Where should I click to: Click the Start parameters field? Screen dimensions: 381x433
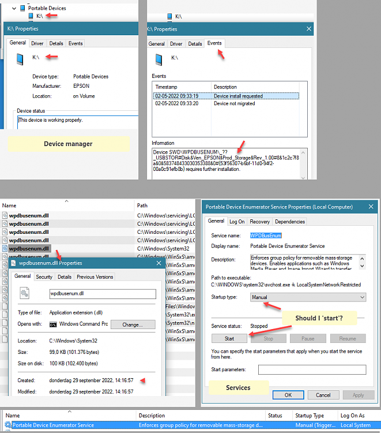click(x=312, y=369)
